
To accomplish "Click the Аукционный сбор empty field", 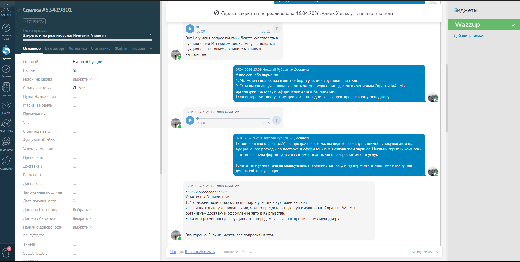I will click(74, 140).
